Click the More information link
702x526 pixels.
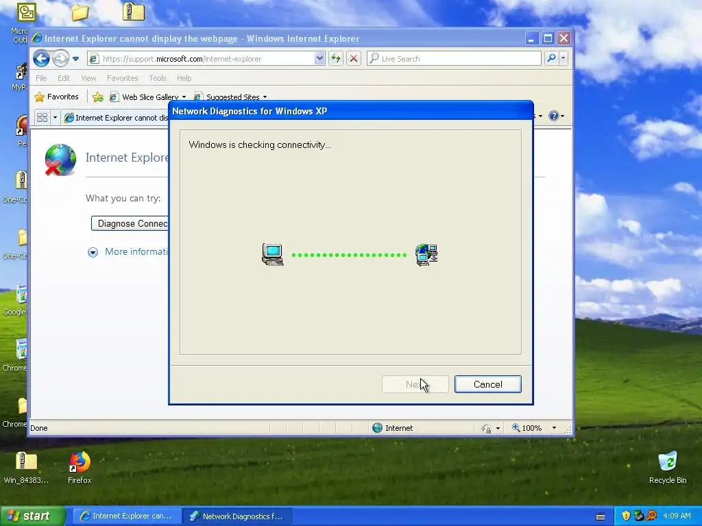click(x=136, y=251)
